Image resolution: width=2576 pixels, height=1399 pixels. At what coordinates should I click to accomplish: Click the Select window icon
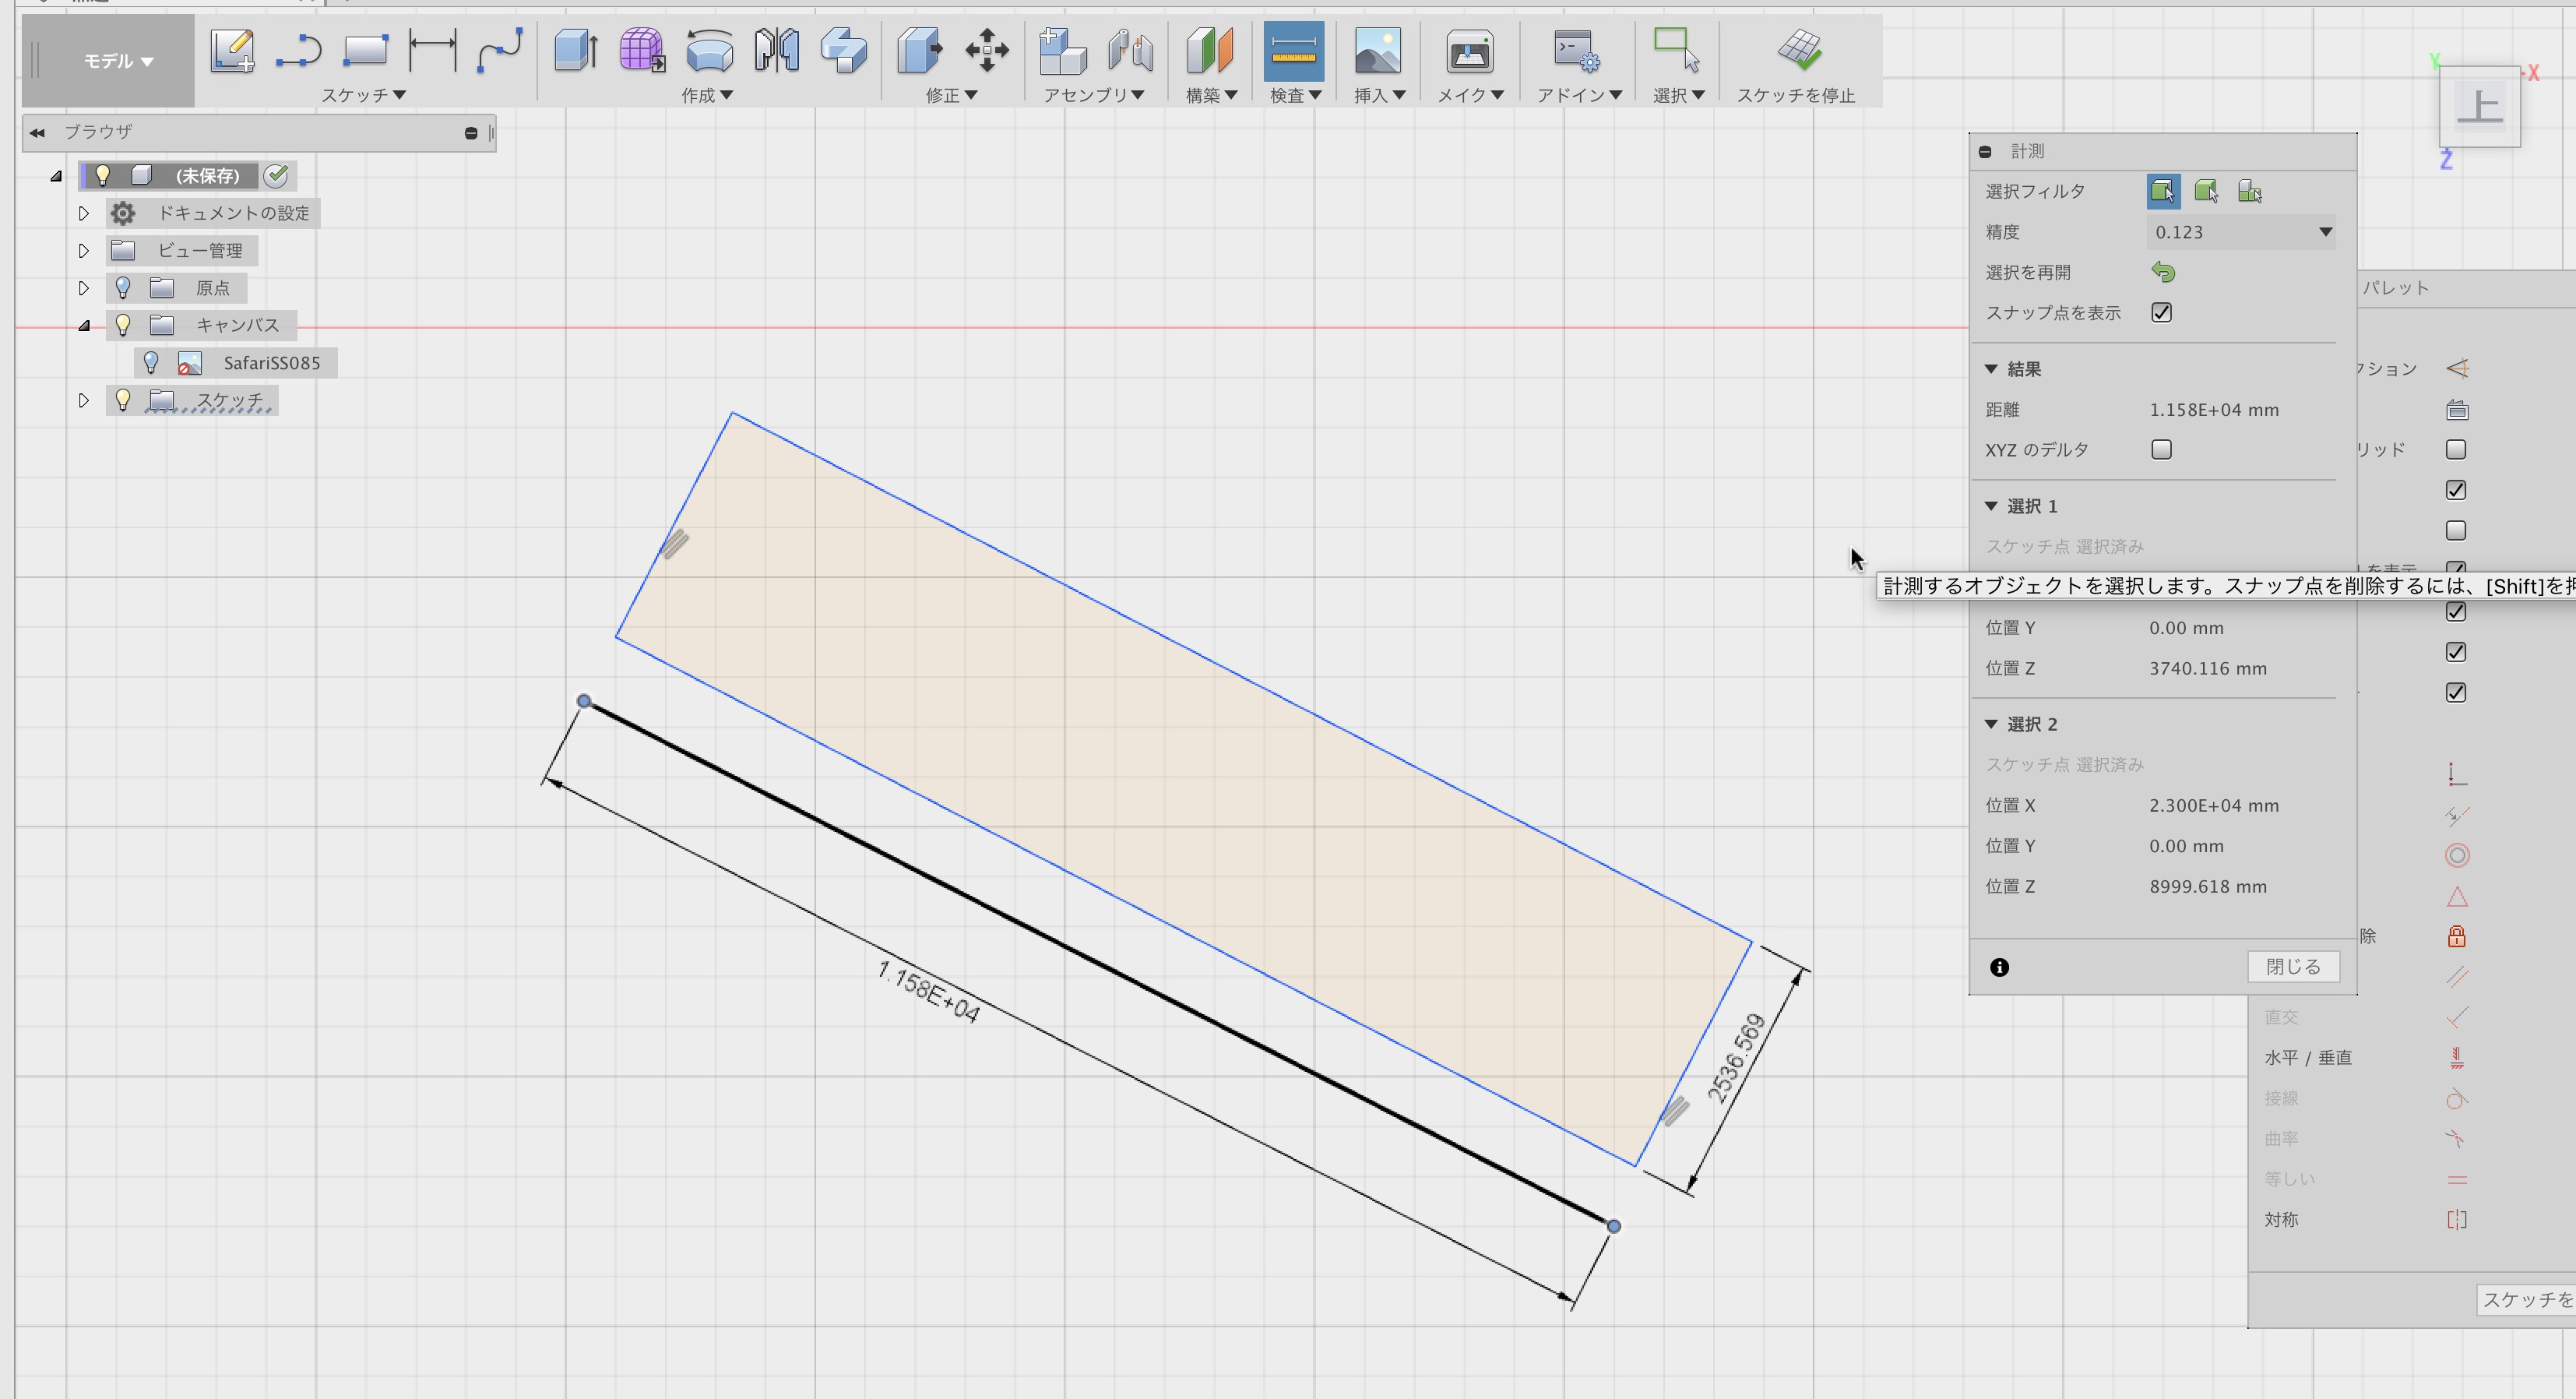pos(1677,50)
